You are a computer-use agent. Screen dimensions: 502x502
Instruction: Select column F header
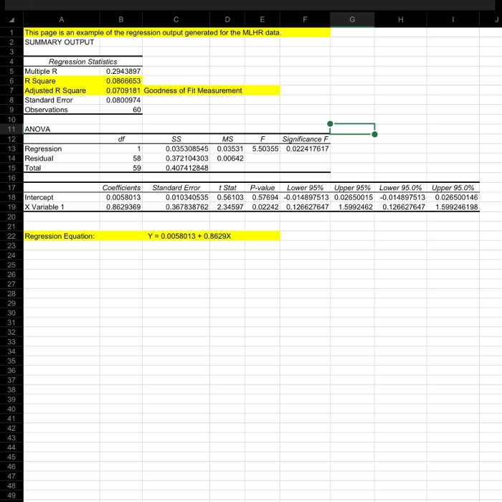point(305,19)
